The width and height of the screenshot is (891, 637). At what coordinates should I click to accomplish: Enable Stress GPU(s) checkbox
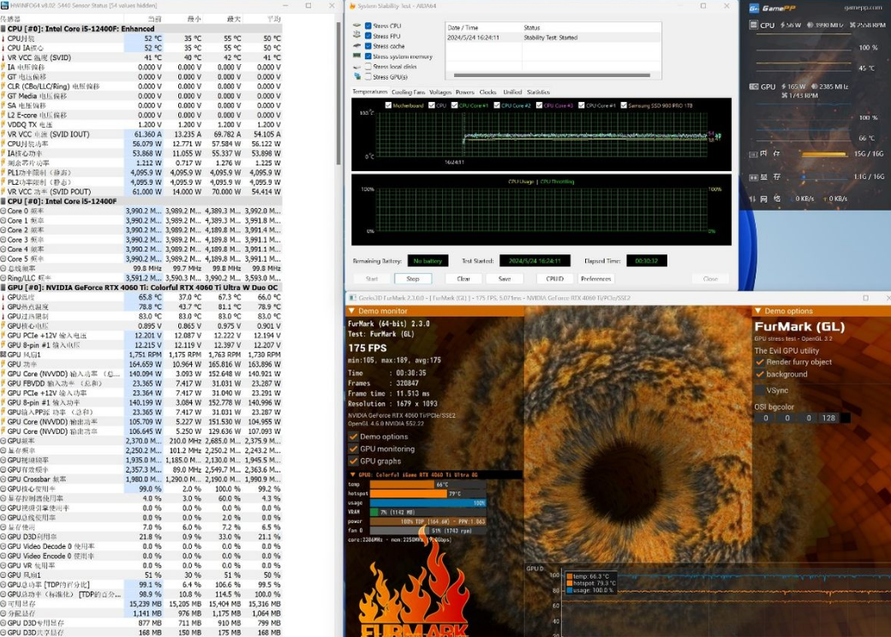[368, 77]
